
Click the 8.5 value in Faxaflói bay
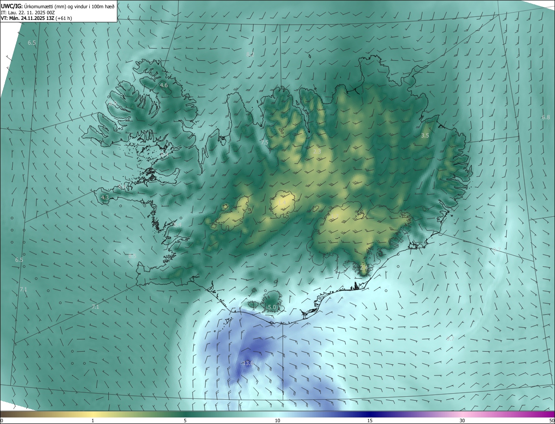[132, 256]
